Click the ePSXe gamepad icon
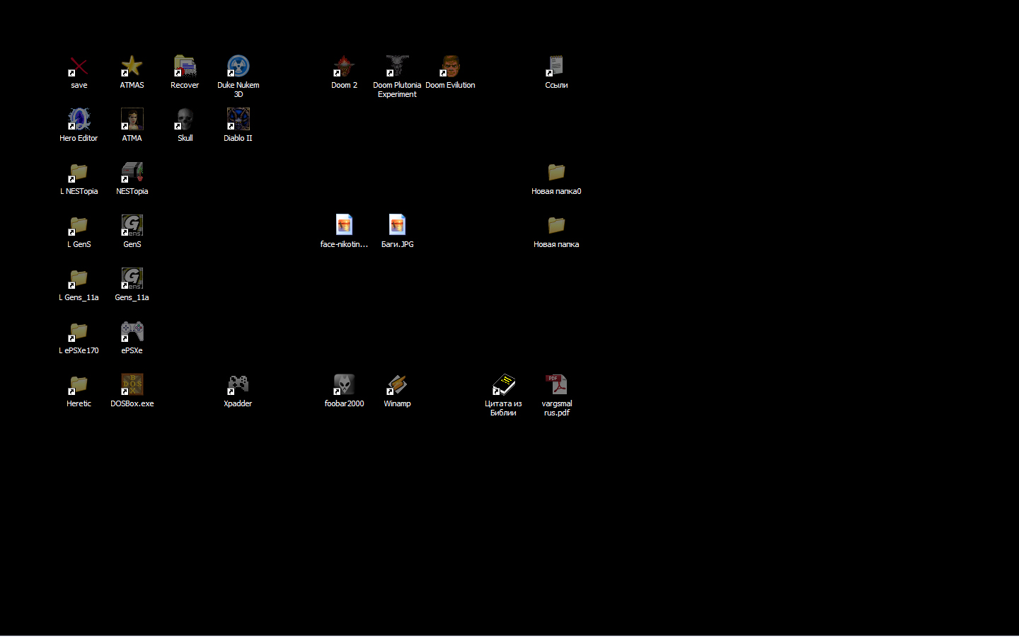Screen dimensions: 1019x637 click(x=132, y=333)
